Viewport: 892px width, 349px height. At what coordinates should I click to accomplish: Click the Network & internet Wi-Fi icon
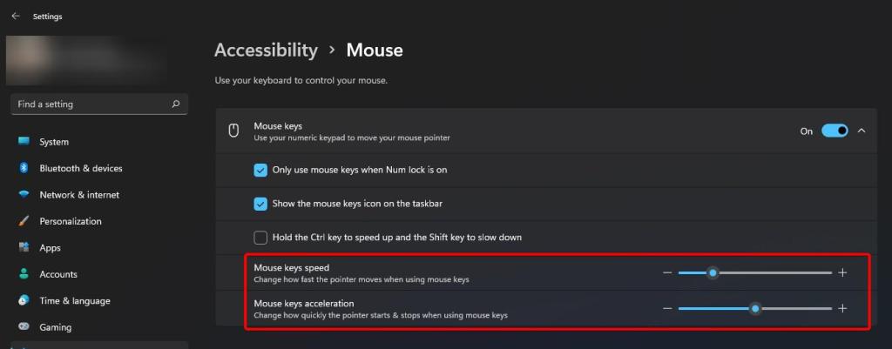pos(24,195)
